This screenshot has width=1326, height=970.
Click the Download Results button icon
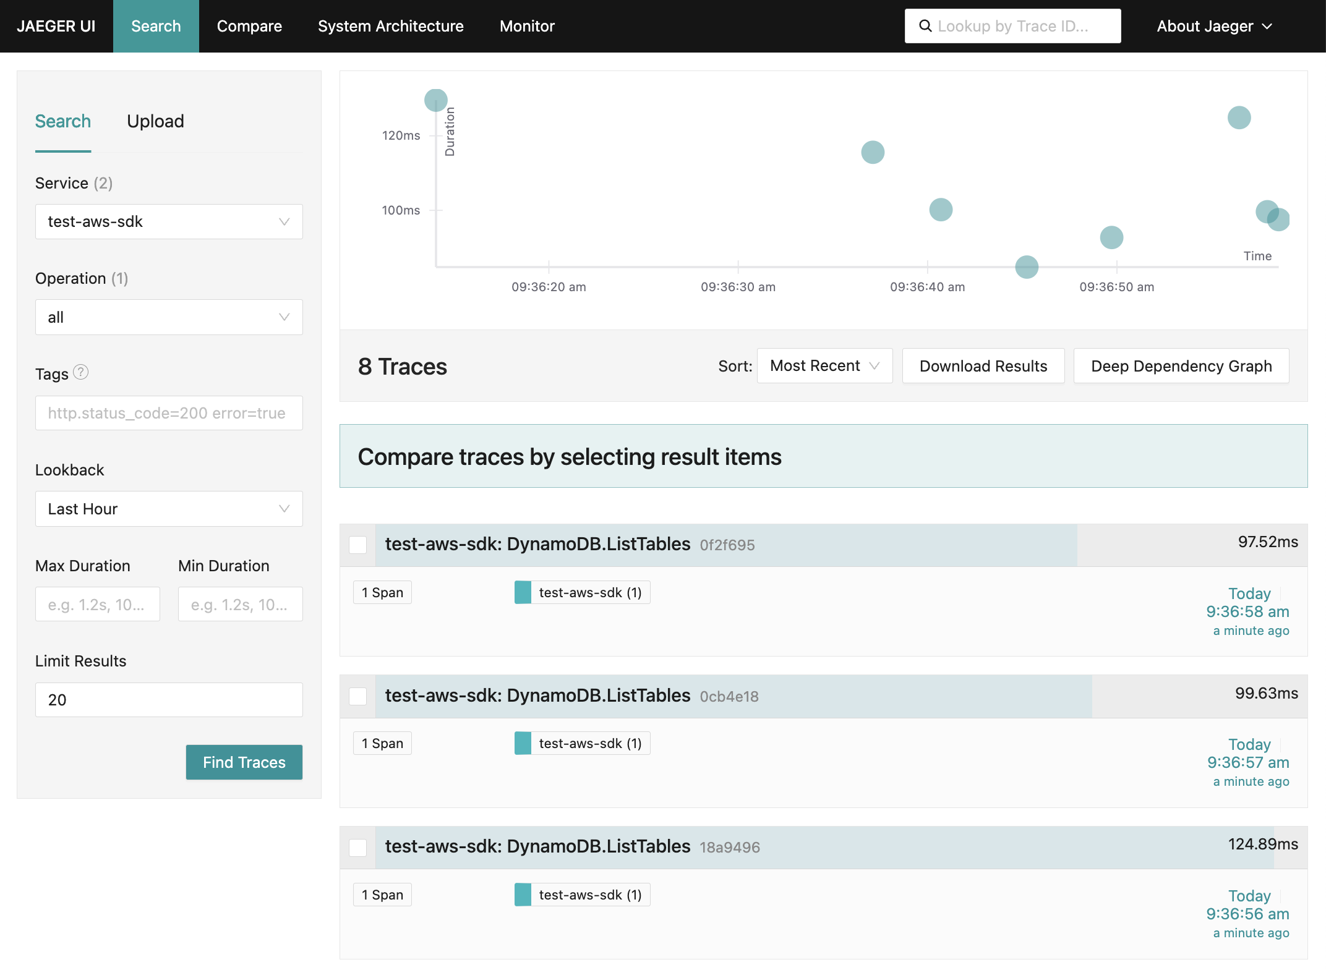click(983, 365)
